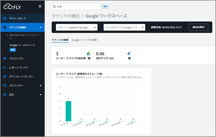Click the ダウンロード センター file icon

pyautogui.click(x=5, y=76)
